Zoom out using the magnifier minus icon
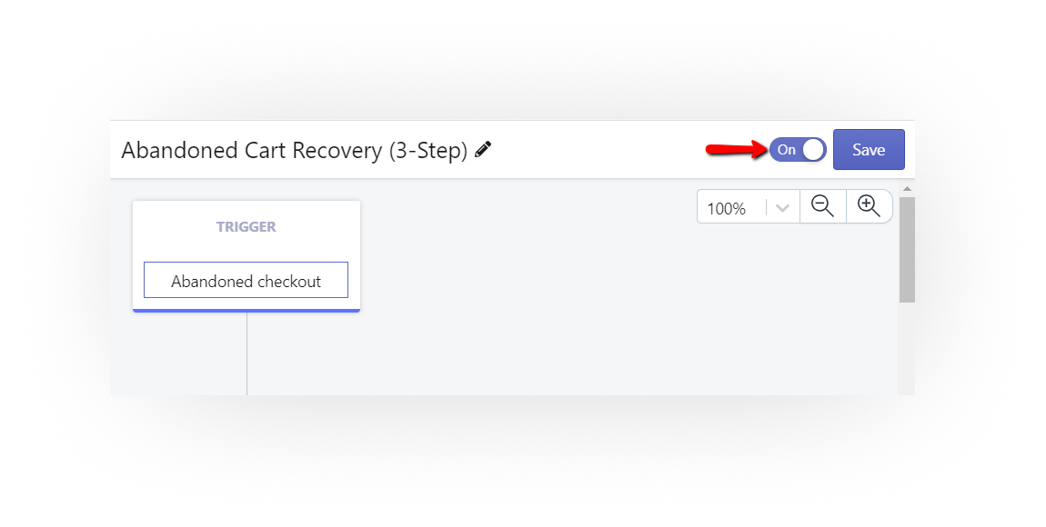The image size is (1046, 527). [x=822, y=206]
